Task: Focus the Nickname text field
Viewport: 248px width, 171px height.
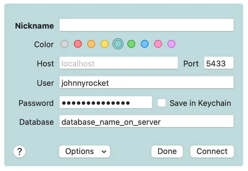Action: tap(146, 25)
